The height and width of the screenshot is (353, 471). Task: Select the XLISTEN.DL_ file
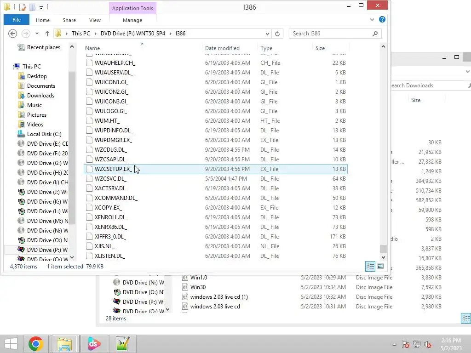pos(215,256)
